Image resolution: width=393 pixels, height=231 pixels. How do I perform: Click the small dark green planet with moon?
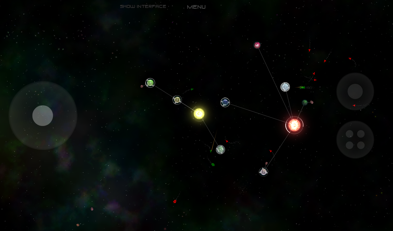(x=305, y=103)
